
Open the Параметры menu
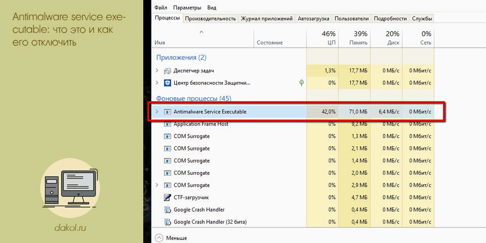187,8
